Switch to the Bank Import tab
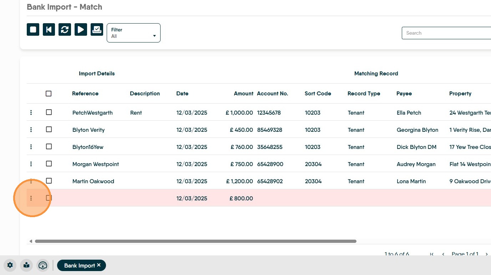Screen dimensions: 491x275 click(79, 265)
